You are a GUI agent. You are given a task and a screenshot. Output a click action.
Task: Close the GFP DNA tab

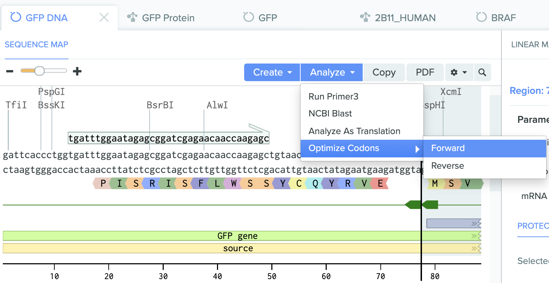[x=104, y=17]
